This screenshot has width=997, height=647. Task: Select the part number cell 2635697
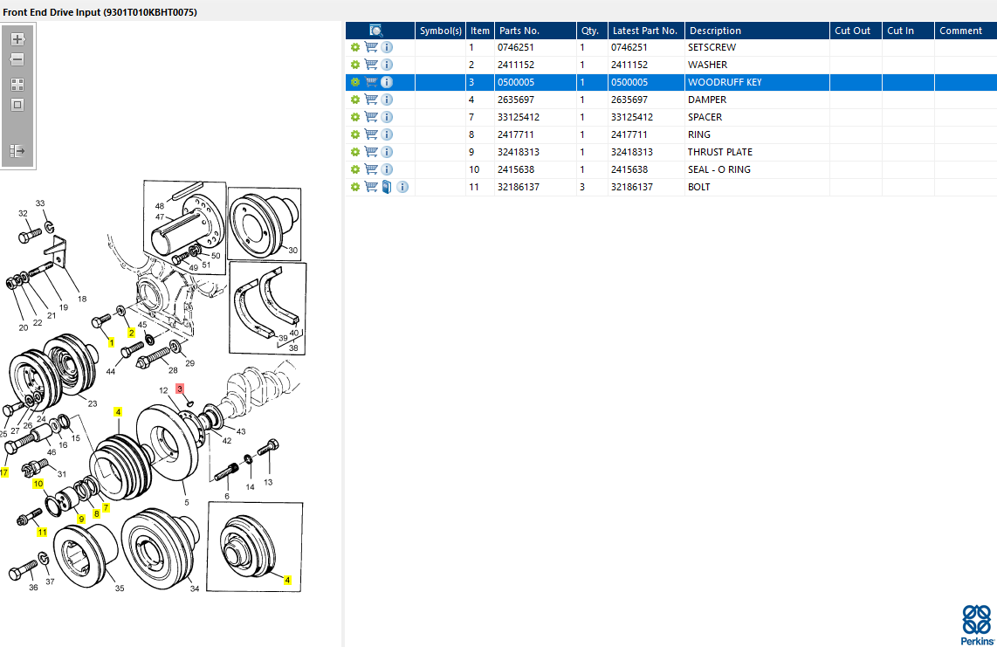(x=535, y=100)
